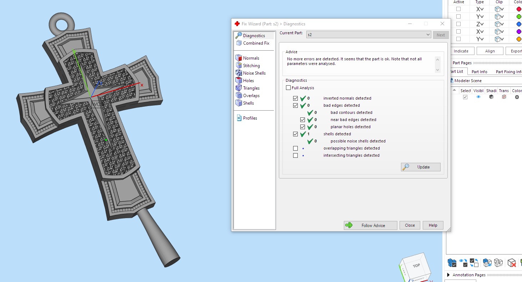Click the select visible parts eye-checkbox icon

[463, 263]
